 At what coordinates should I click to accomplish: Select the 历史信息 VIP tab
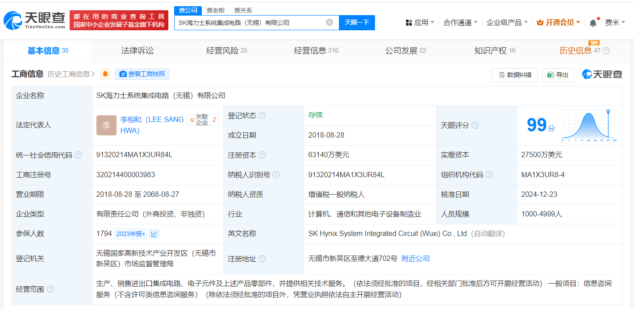(580, 51)
